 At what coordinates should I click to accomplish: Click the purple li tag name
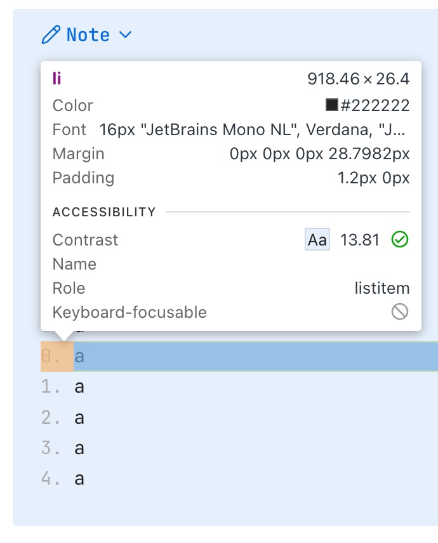(57, 79)
